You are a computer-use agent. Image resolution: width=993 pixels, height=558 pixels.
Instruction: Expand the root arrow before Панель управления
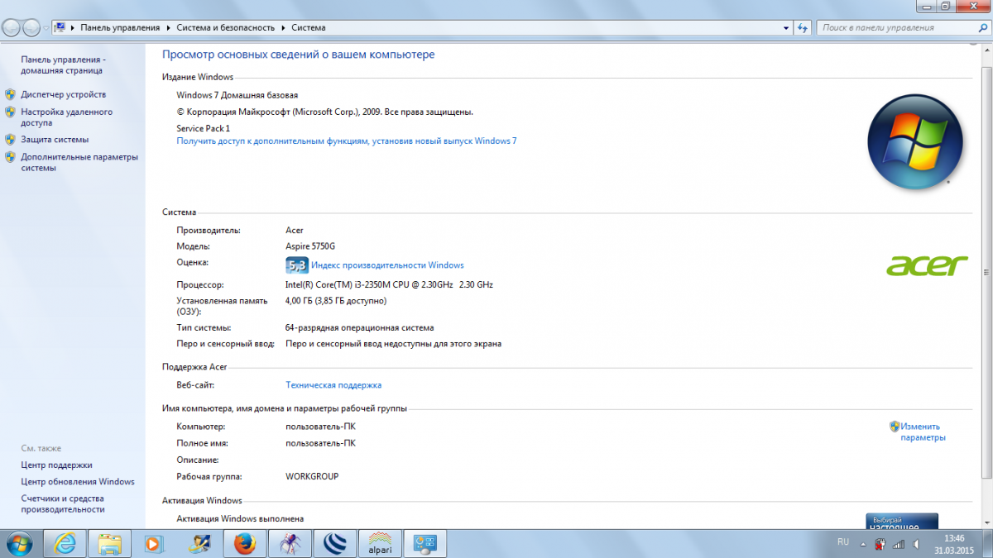(73, 27)
